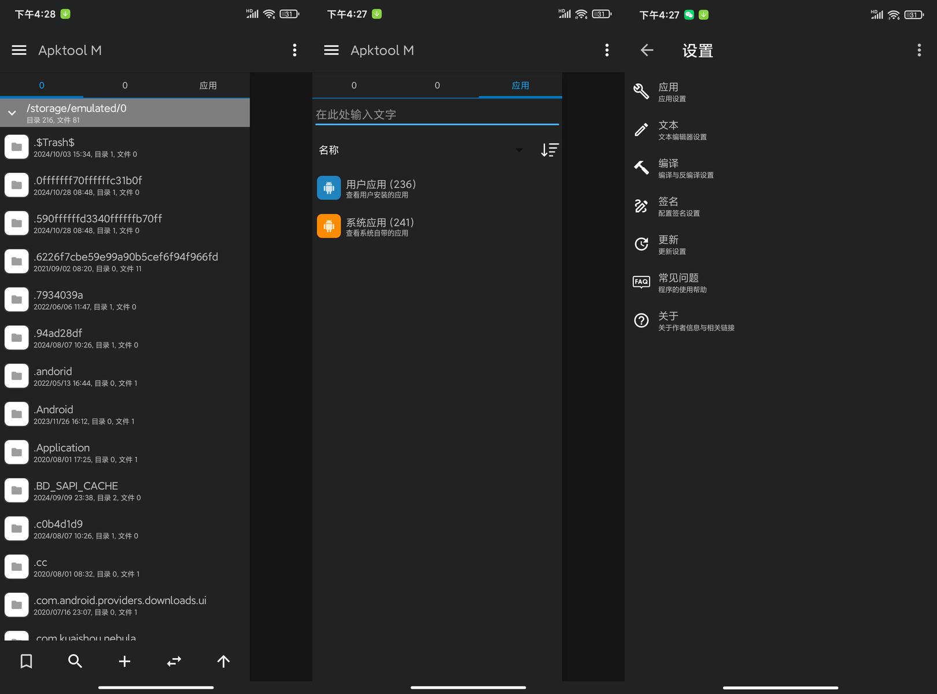Focus the 在此处输入文字 search field
Viewport: 937px width, 694px height.
click(x=437, y=115)
